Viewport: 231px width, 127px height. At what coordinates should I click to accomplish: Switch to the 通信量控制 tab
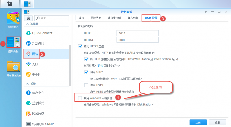(x=114, y=18)
